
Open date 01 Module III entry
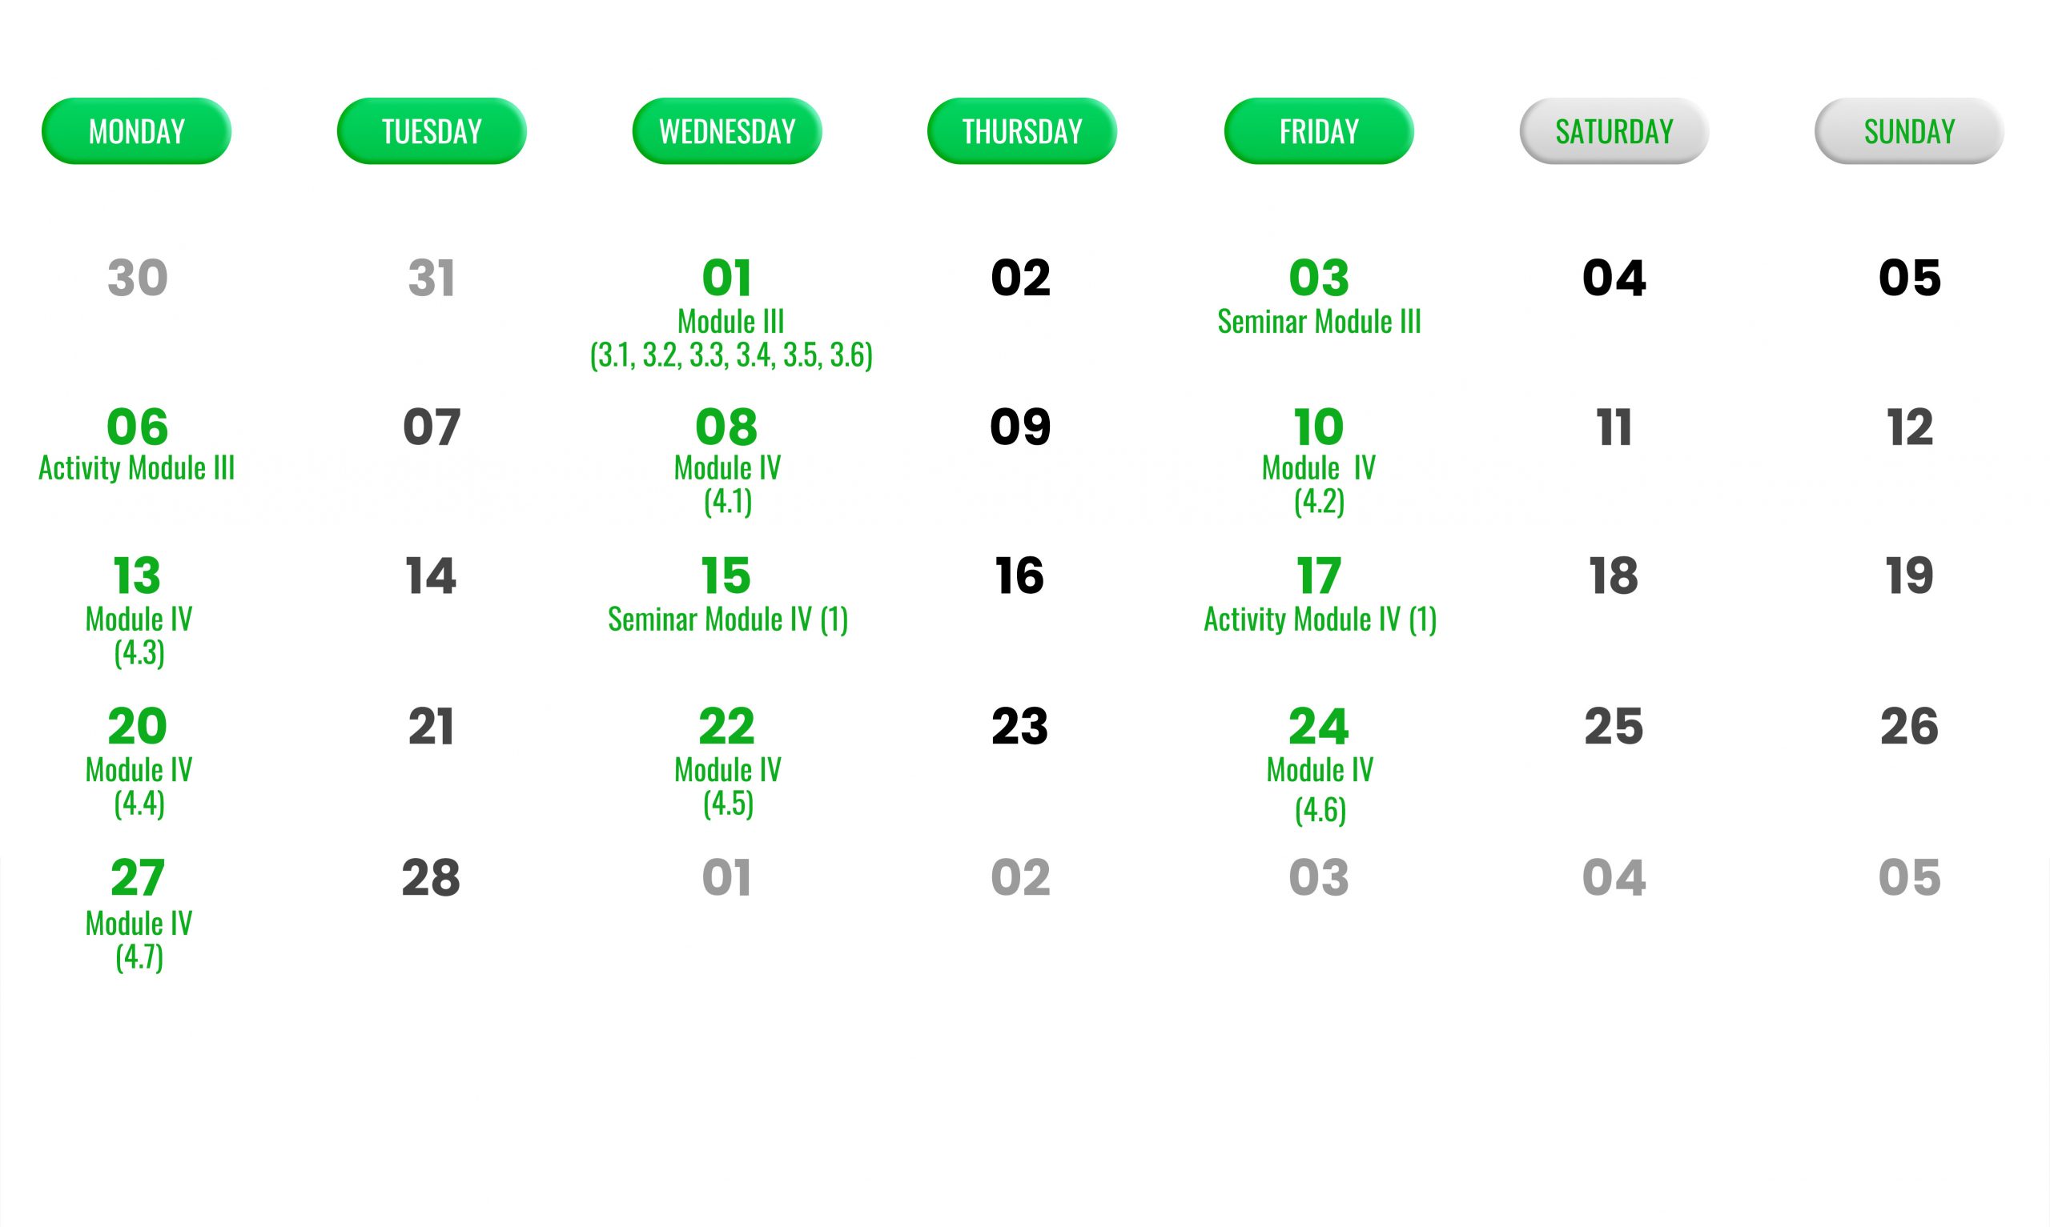(x=731, y=339)
